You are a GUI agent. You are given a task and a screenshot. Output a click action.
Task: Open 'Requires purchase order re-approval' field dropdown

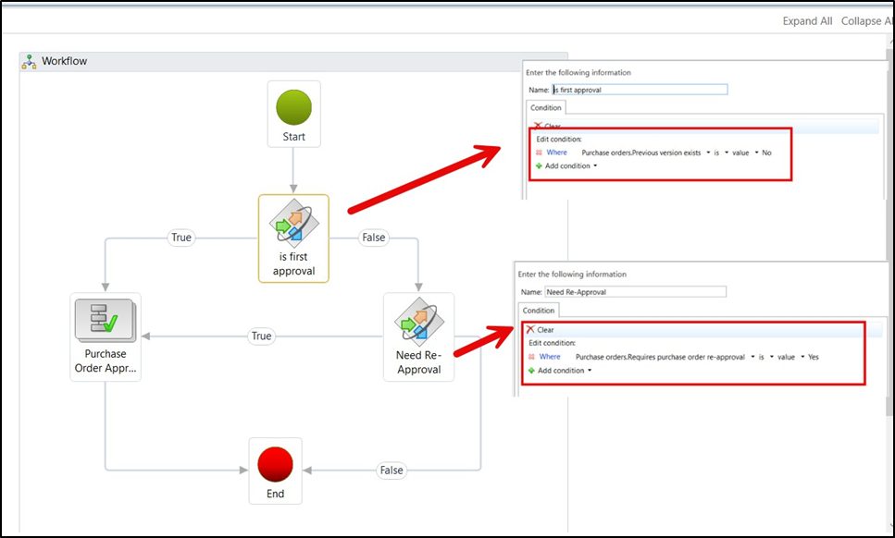752,357
